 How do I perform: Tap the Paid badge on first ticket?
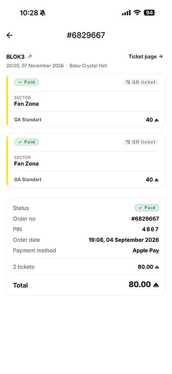pos(26,82)
